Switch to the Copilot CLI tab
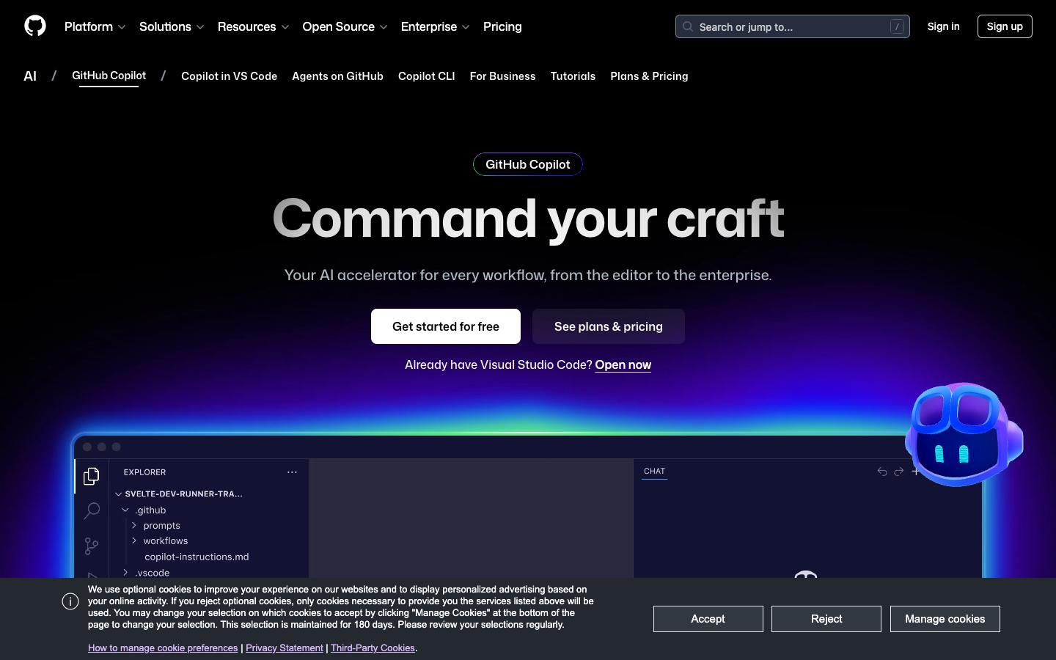Image resolution: width=1056 pixels, height=660 pixels. [x=426, y=76]
